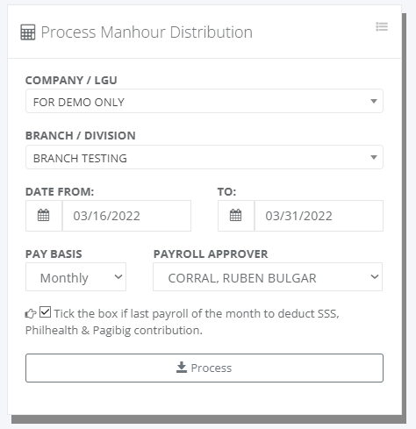Click the Date From 03/16/2022 field

pos(126,216)
